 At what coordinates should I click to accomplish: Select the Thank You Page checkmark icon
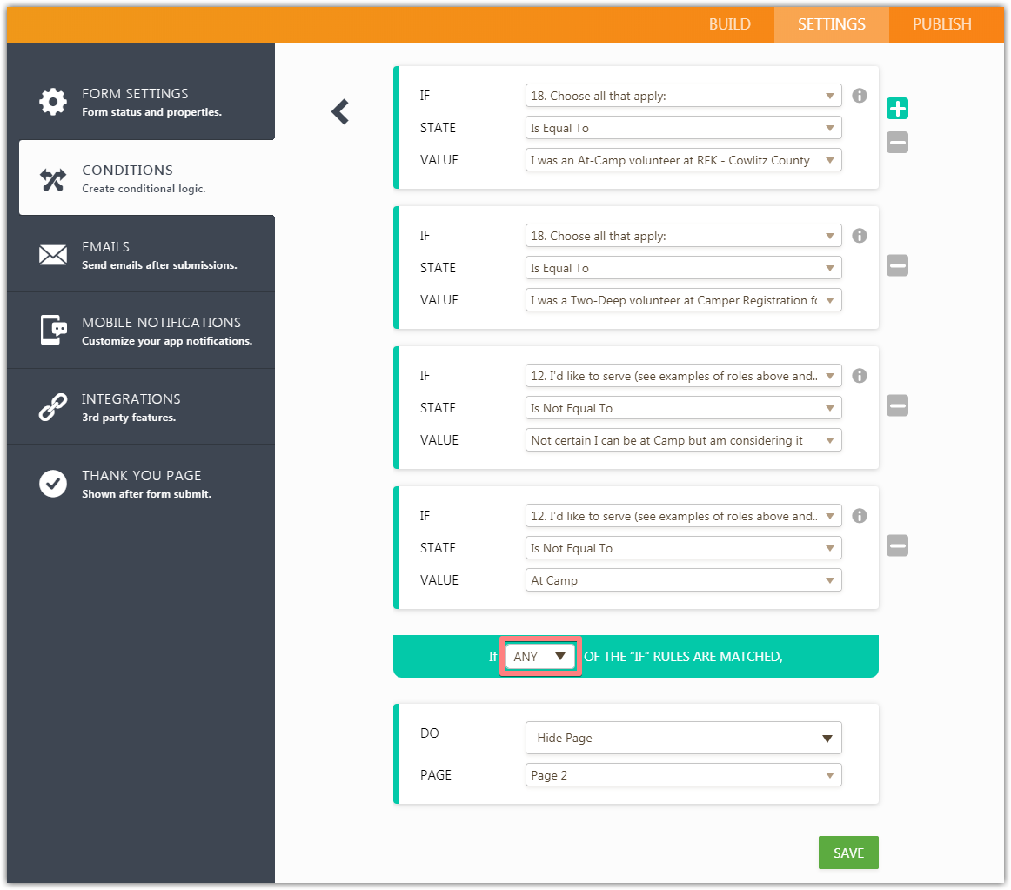[x=52, y=484]
